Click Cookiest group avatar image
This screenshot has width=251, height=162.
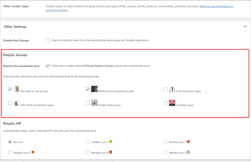172,103
